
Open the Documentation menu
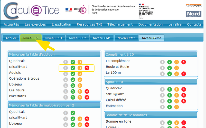coord(151,24)
